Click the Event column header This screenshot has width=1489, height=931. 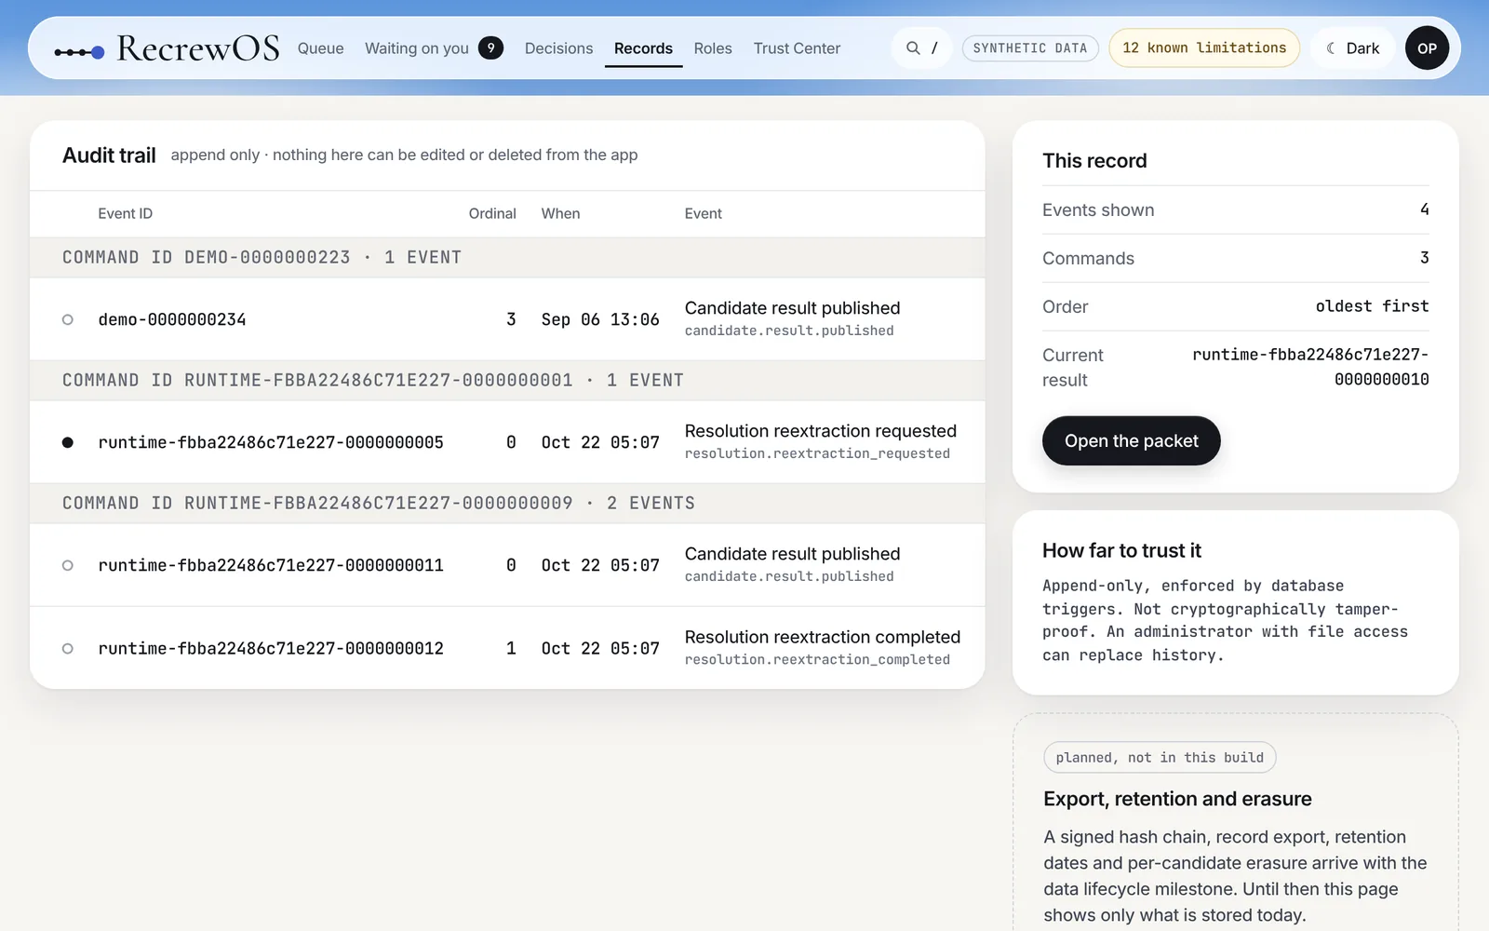pyautogui.click(x=703, y=213)
